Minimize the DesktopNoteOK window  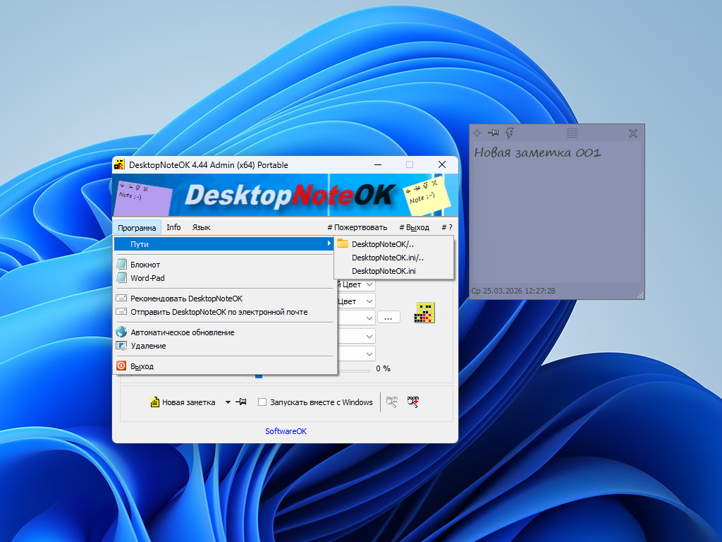378,164
